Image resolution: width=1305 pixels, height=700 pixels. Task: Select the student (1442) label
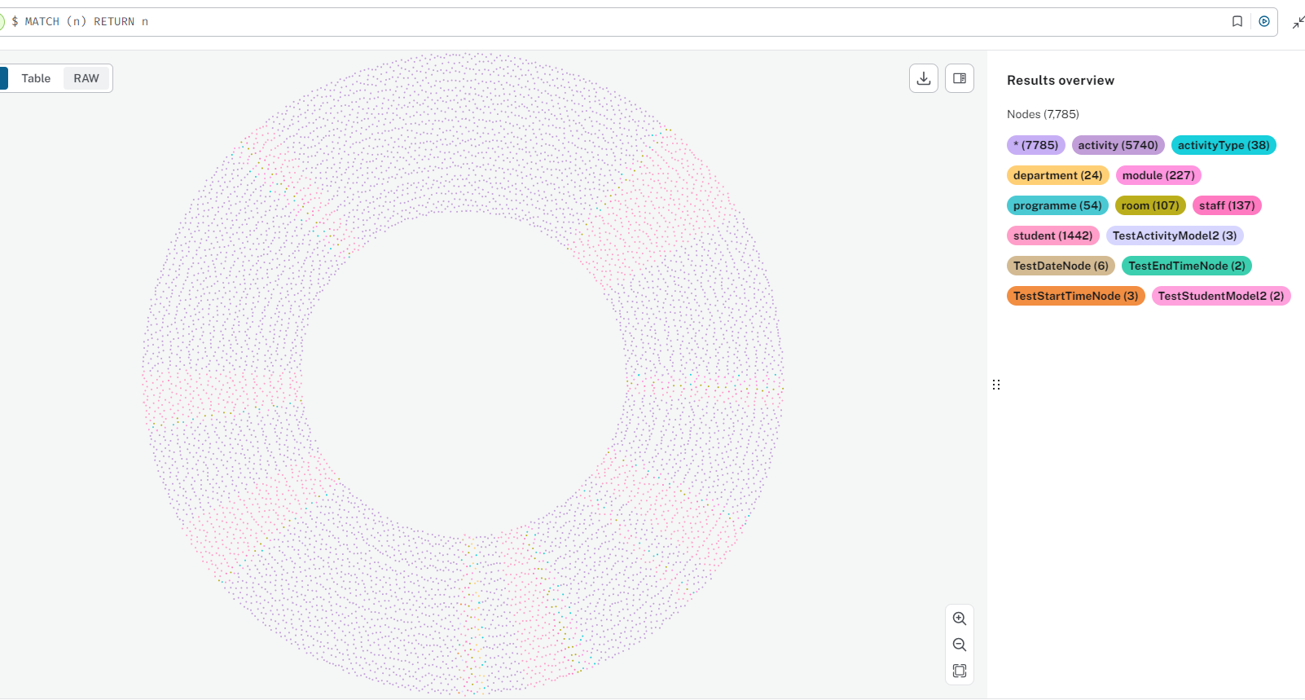[x=1052, y=236]
